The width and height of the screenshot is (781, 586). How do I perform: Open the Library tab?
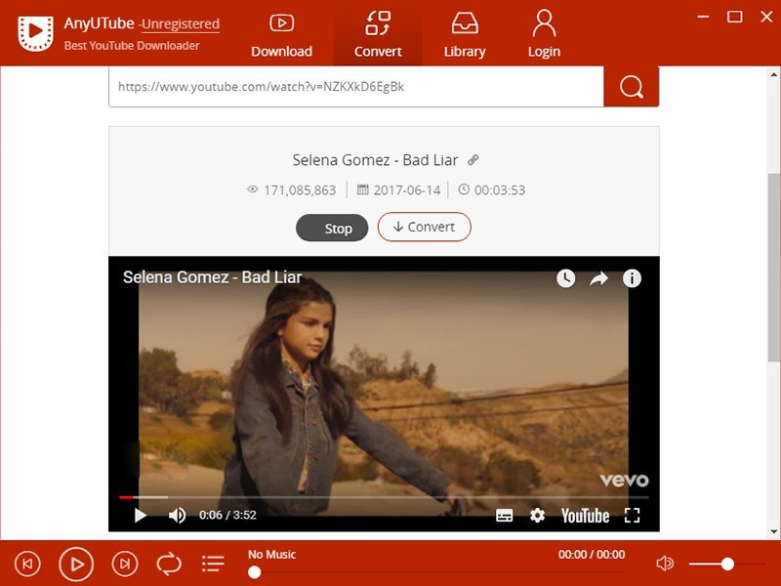[465, 35]
